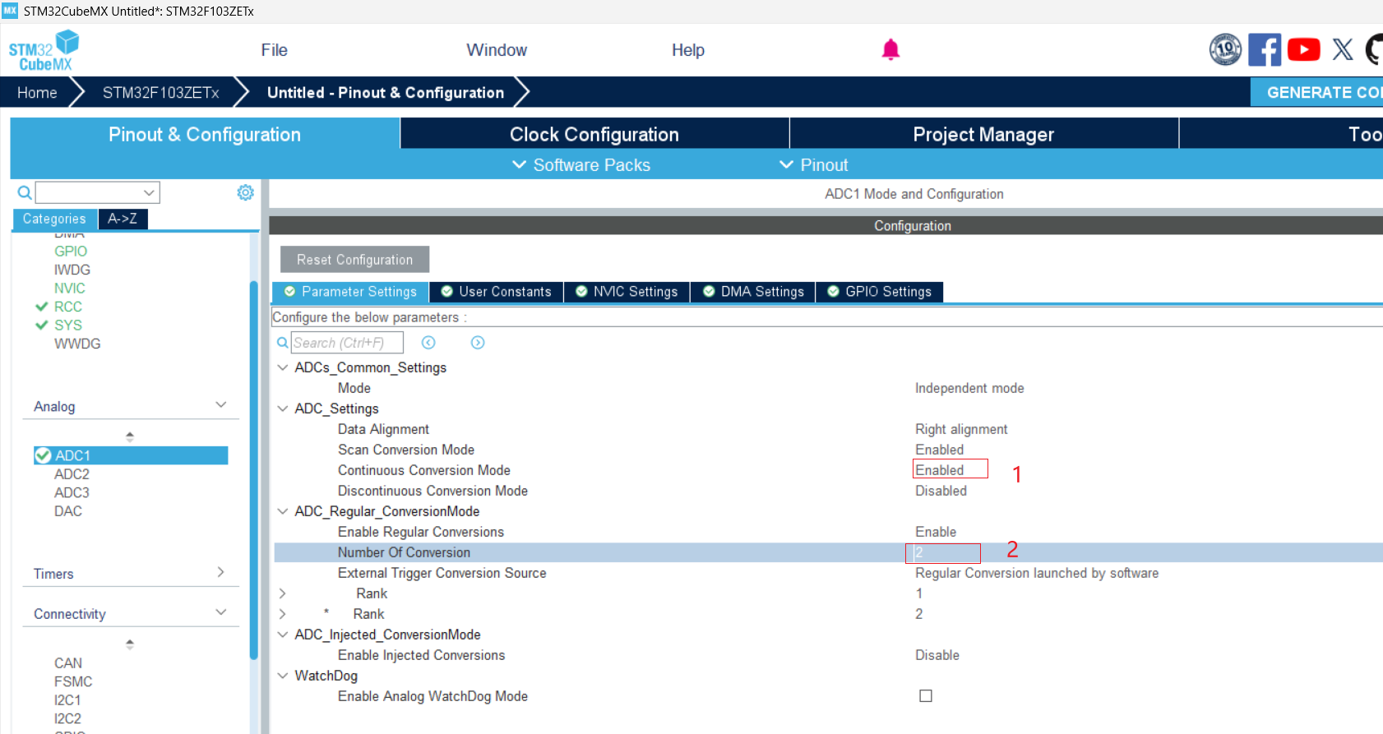The height and width of the screenshot is (734, 1383).
Task: Open the Facebook link icon
Action: point(1265,50)
